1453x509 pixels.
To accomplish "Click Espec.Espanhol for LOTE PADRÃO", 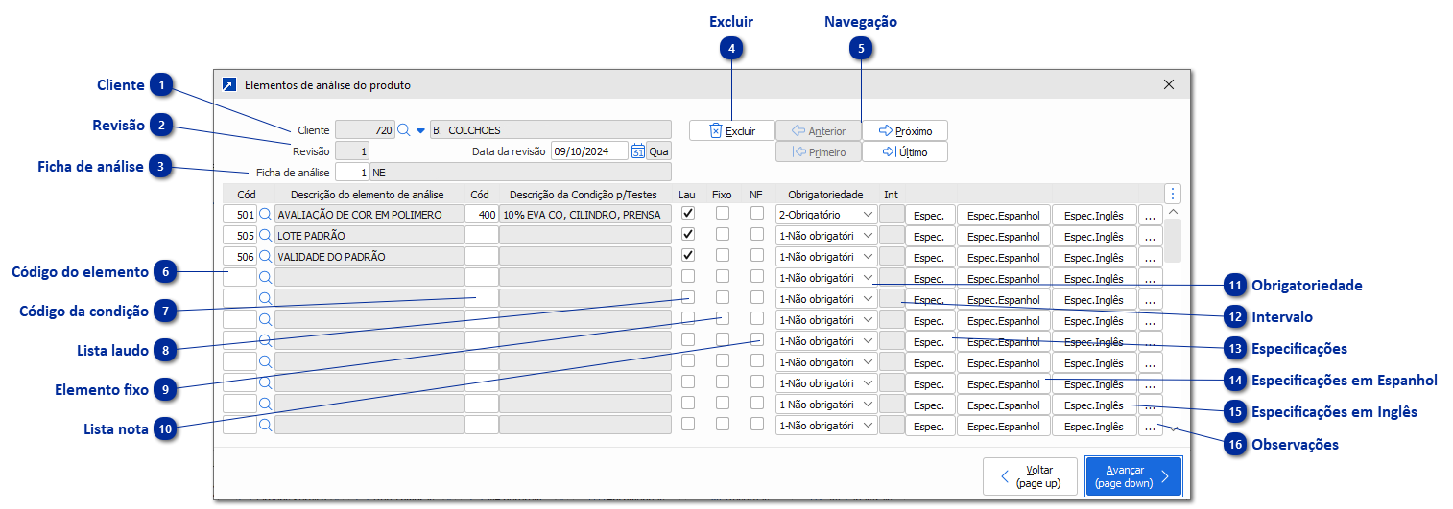I will click(x=1004, y=236).
